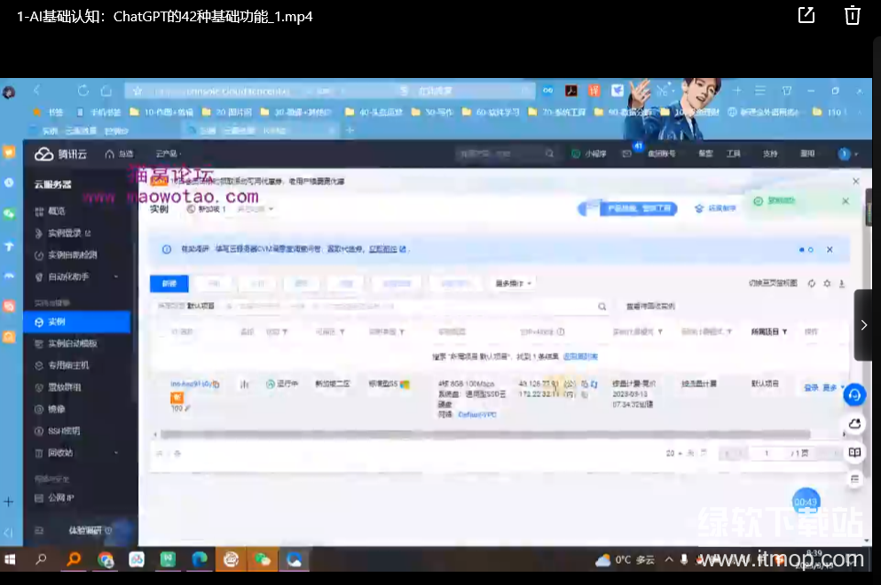
Task: Copy the instance ID icon
Action: [216, 385]
